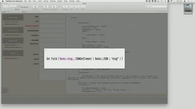Click the Edit Layout button

(163, 12)
